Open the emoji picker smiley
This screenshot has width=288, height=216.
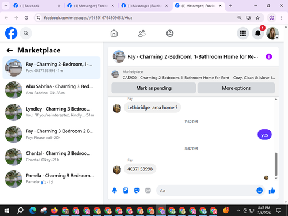pos(259,190)
